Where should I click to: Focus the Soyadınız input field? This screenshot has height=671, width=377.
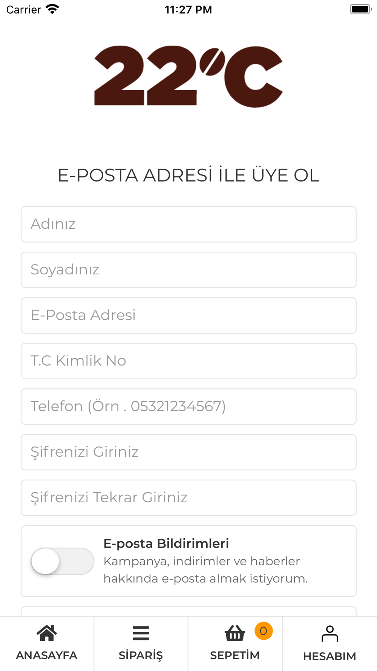[x=188, y=270]
